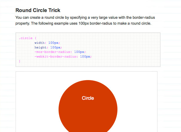The height and width of the screenshot is (132, 181).
Task: Click the opening brace after .circle
Action: coord(35,38)
